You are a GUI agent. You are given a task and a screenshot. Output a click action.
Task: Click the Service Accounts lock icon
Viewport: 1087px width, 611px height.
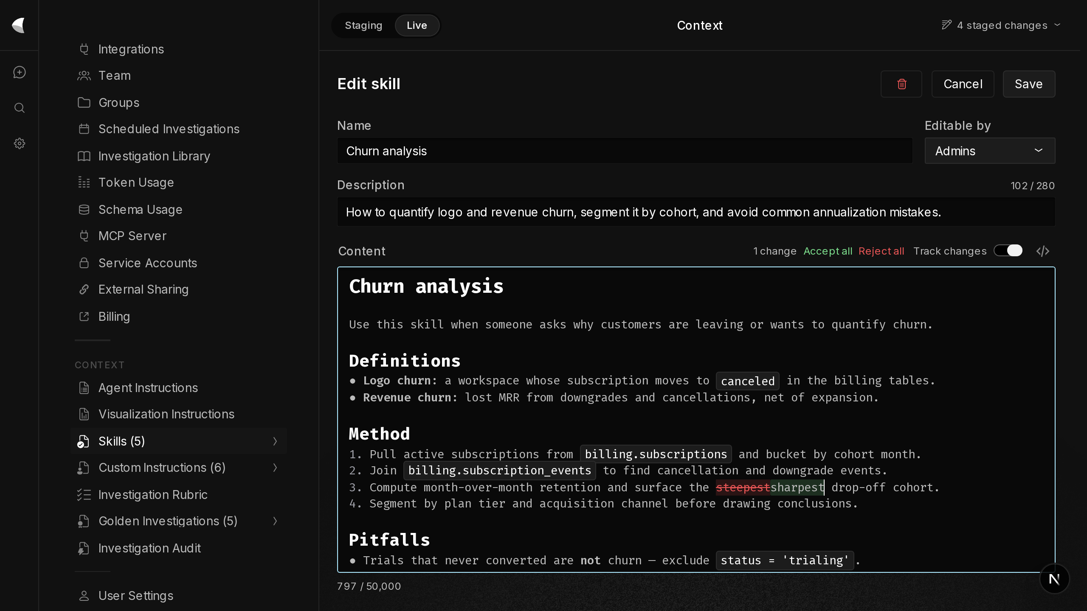point(84,263)
